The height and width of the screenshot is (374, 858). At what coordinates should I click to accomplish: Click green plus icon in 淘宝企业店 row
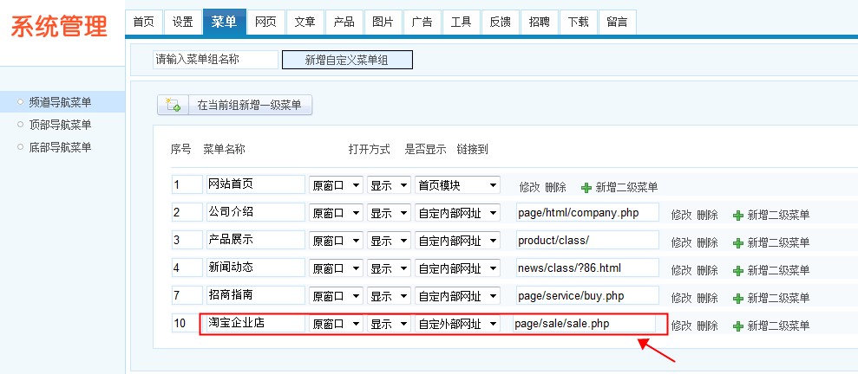738,326
